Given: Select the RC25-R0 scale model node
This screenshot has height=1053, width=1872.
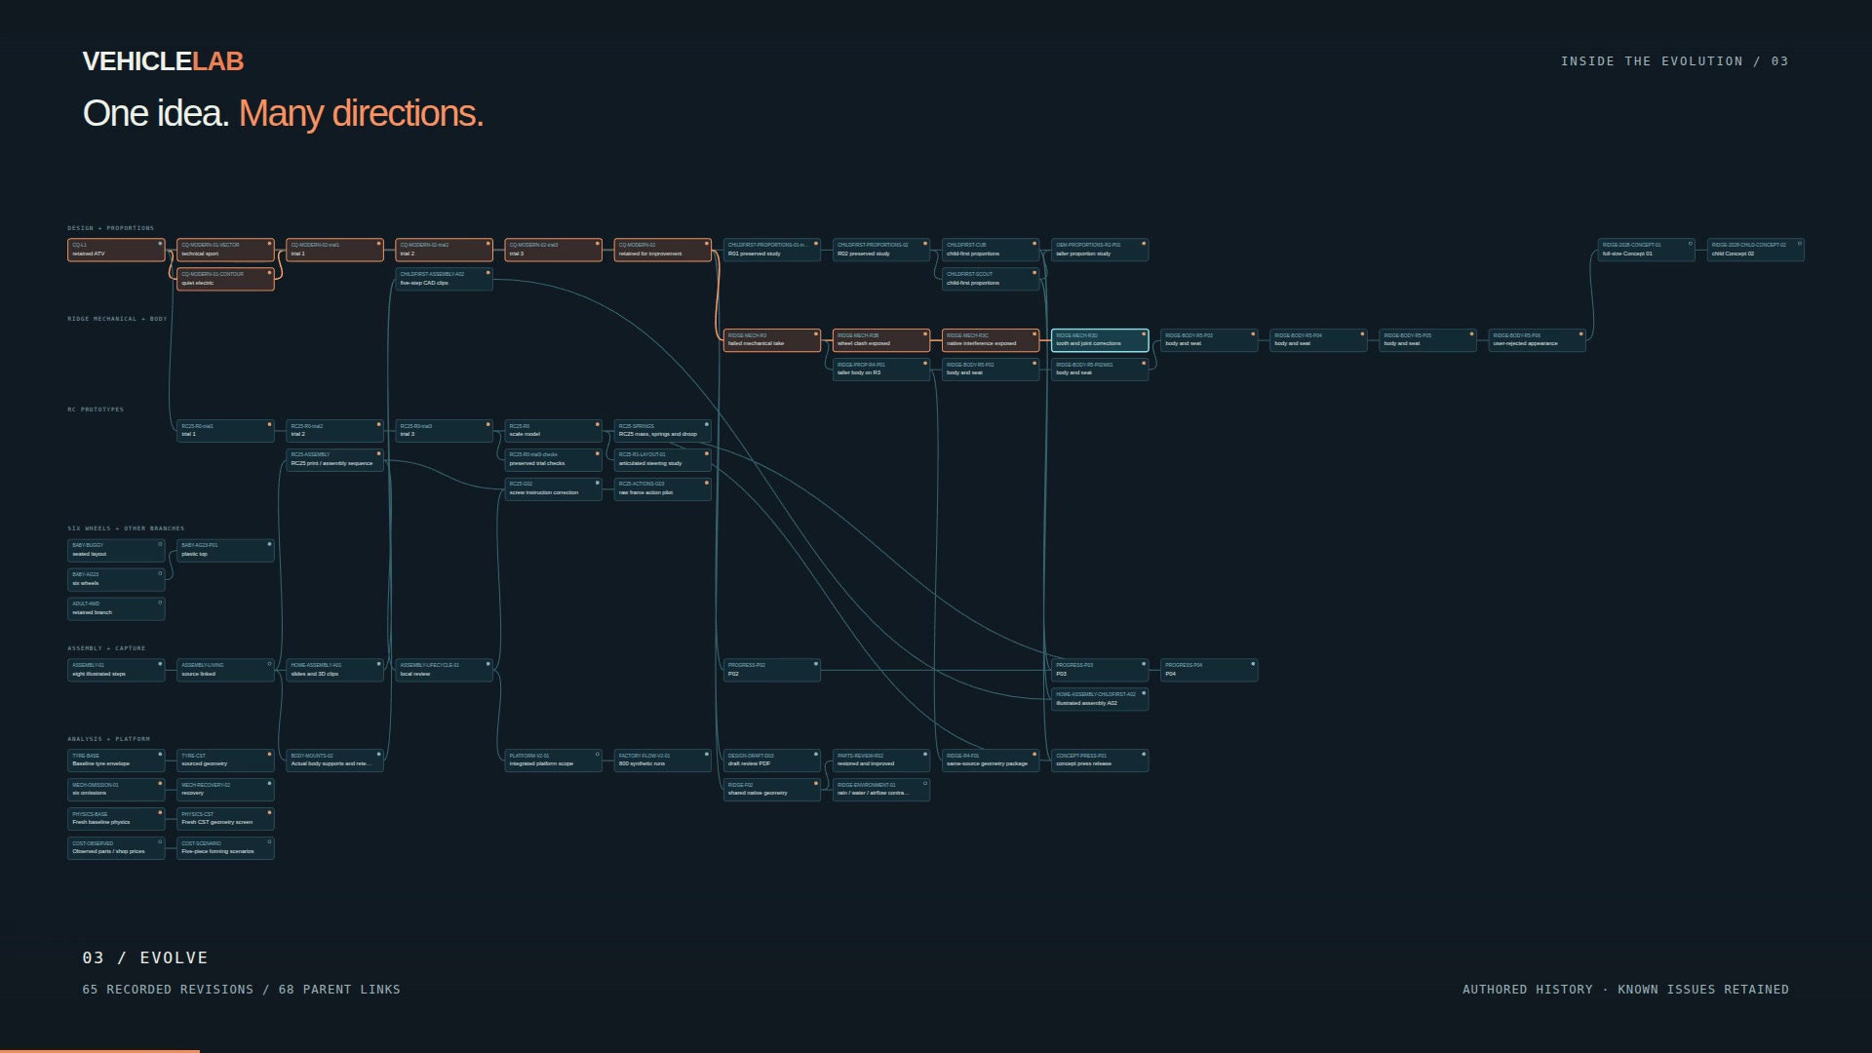Looking at the screenshot, I should 553,431.
